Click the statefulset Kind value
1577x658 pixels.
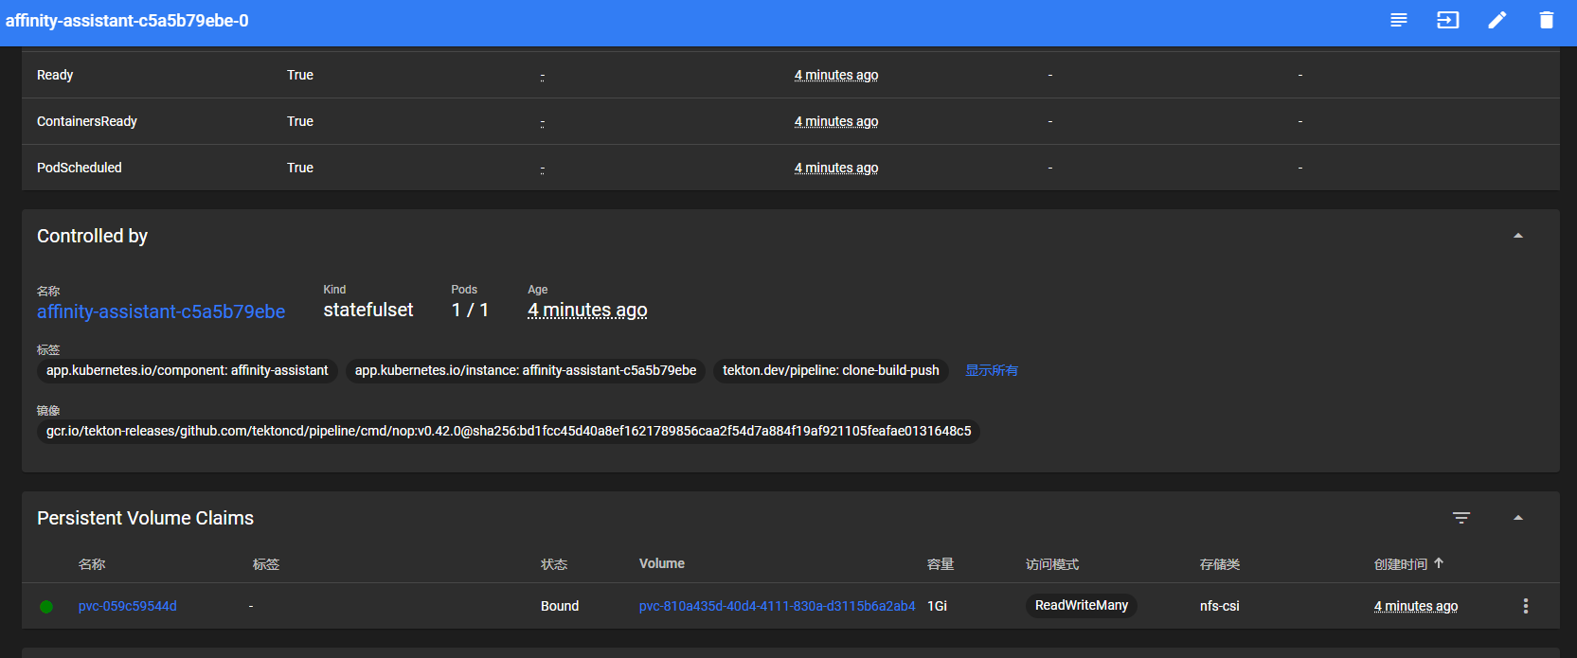tap(368, 310)
